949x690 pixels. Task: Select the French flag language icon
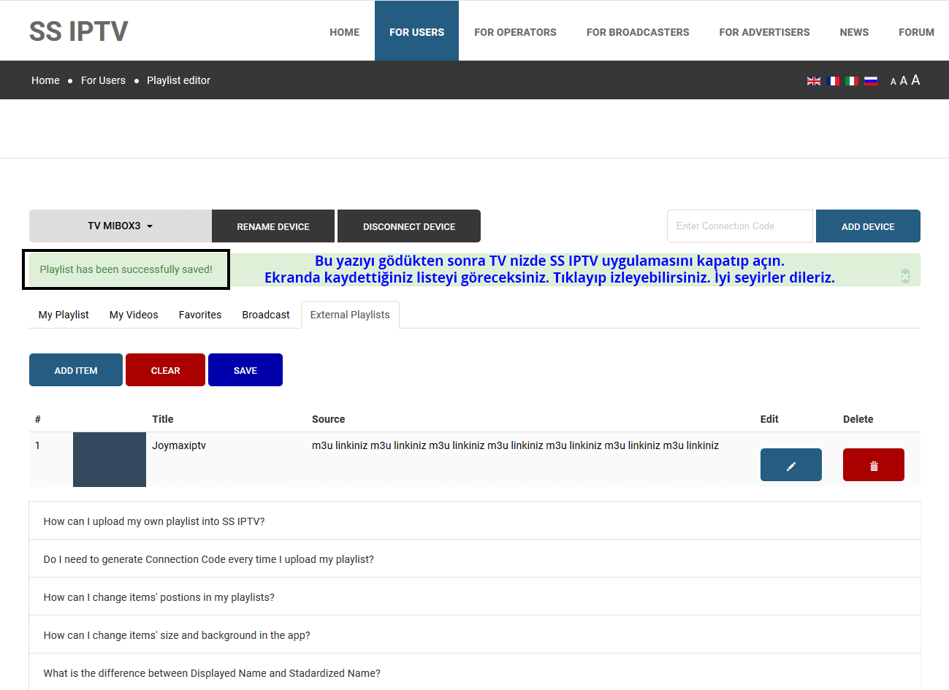pos(833,81)
